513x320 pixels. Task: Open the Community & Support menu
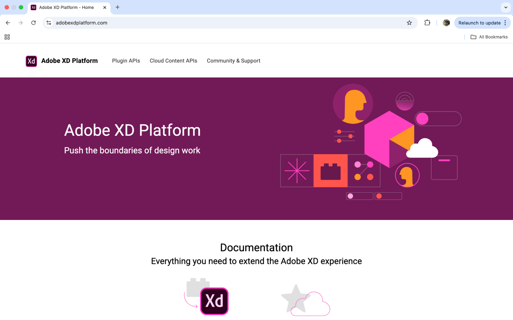(233, 61)
